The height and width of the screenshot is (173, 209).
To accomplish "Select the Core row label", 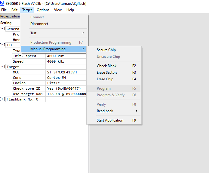I will pyautogui.click(x=29, y=78).
